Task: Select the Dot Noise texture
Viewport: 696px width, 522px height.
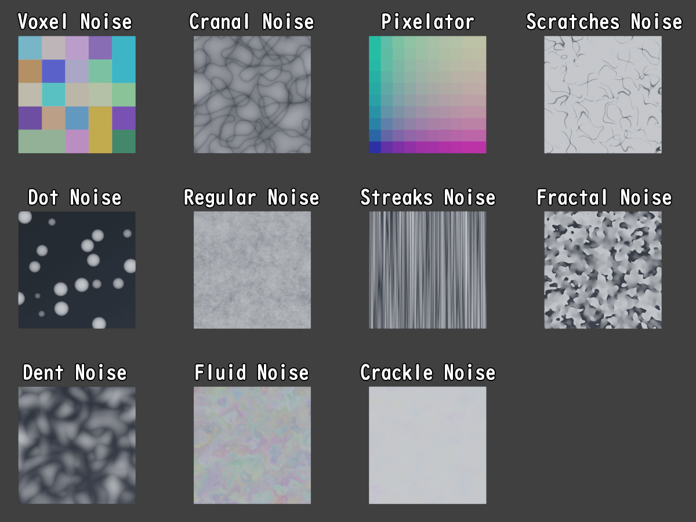Action: coord(77,270)
